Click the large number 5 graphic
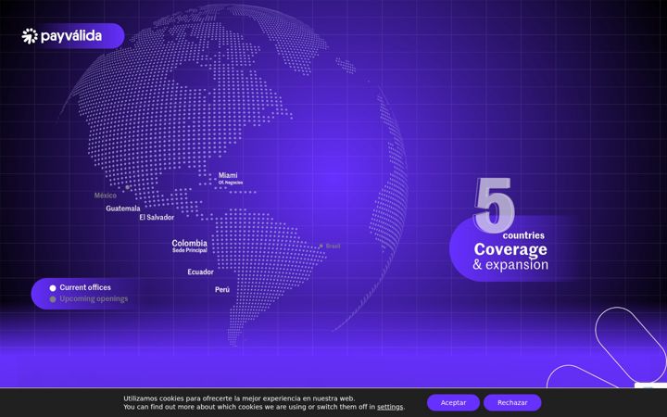 click(494, 206)
